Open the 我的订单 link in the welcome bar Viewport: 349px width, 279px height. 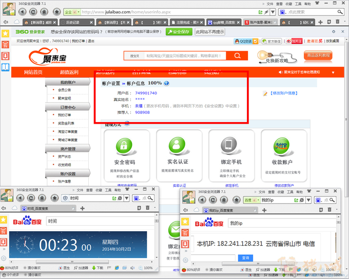coord(79,41)
